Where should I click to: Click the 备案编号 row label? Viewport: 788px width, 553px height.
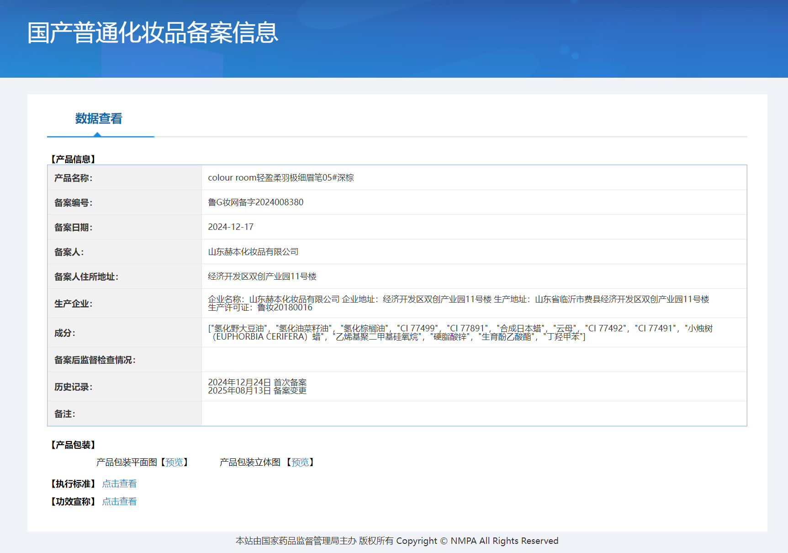73,202
